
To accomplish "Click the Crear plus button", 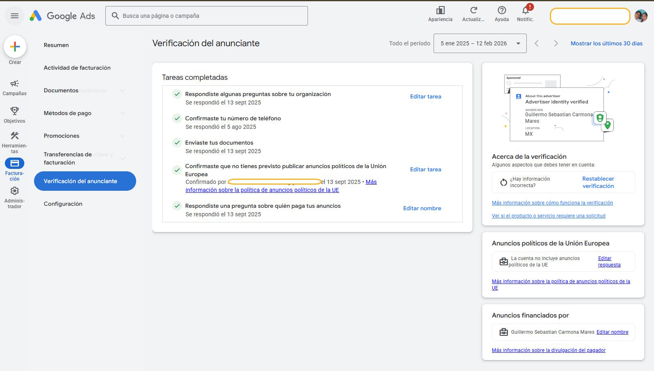I will click(15, 47).
